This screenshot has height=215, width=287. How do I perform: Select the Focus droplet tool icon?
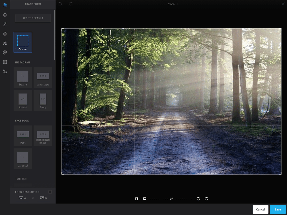pyautogui.click(x=5, y=34)
